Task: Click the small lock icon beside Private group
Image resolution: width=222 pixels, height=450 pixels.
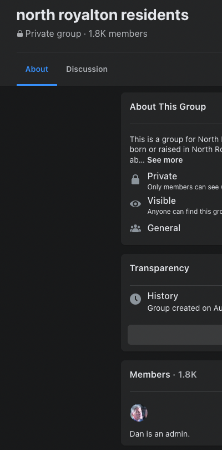Action: click(20, 34)
